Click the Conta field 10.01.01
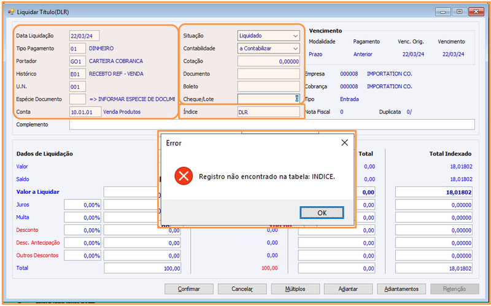This screenshot has height=306, width=491. click(85, 112)
